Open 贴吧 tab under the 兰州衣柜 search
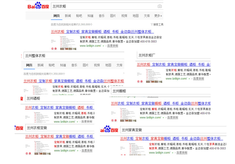Screen dimensions: 235x164 point(79,16)
